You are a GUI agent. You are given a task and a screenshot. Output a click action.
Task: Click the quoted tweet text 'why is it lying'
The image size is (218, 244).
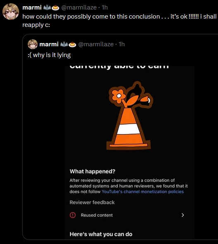click(x=52, y=55)
